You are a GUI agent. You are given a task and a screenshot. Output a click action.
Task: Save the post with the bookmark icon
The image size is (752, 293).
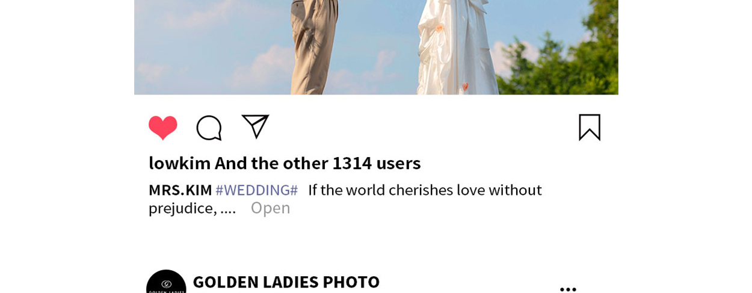[590, 128]
